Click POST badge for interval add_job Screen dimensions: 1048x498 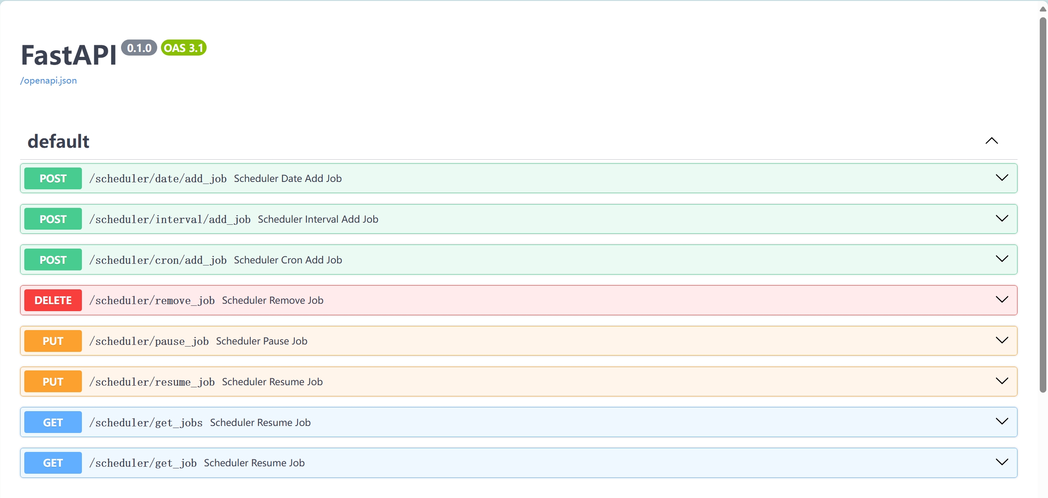tap(53, 219)
